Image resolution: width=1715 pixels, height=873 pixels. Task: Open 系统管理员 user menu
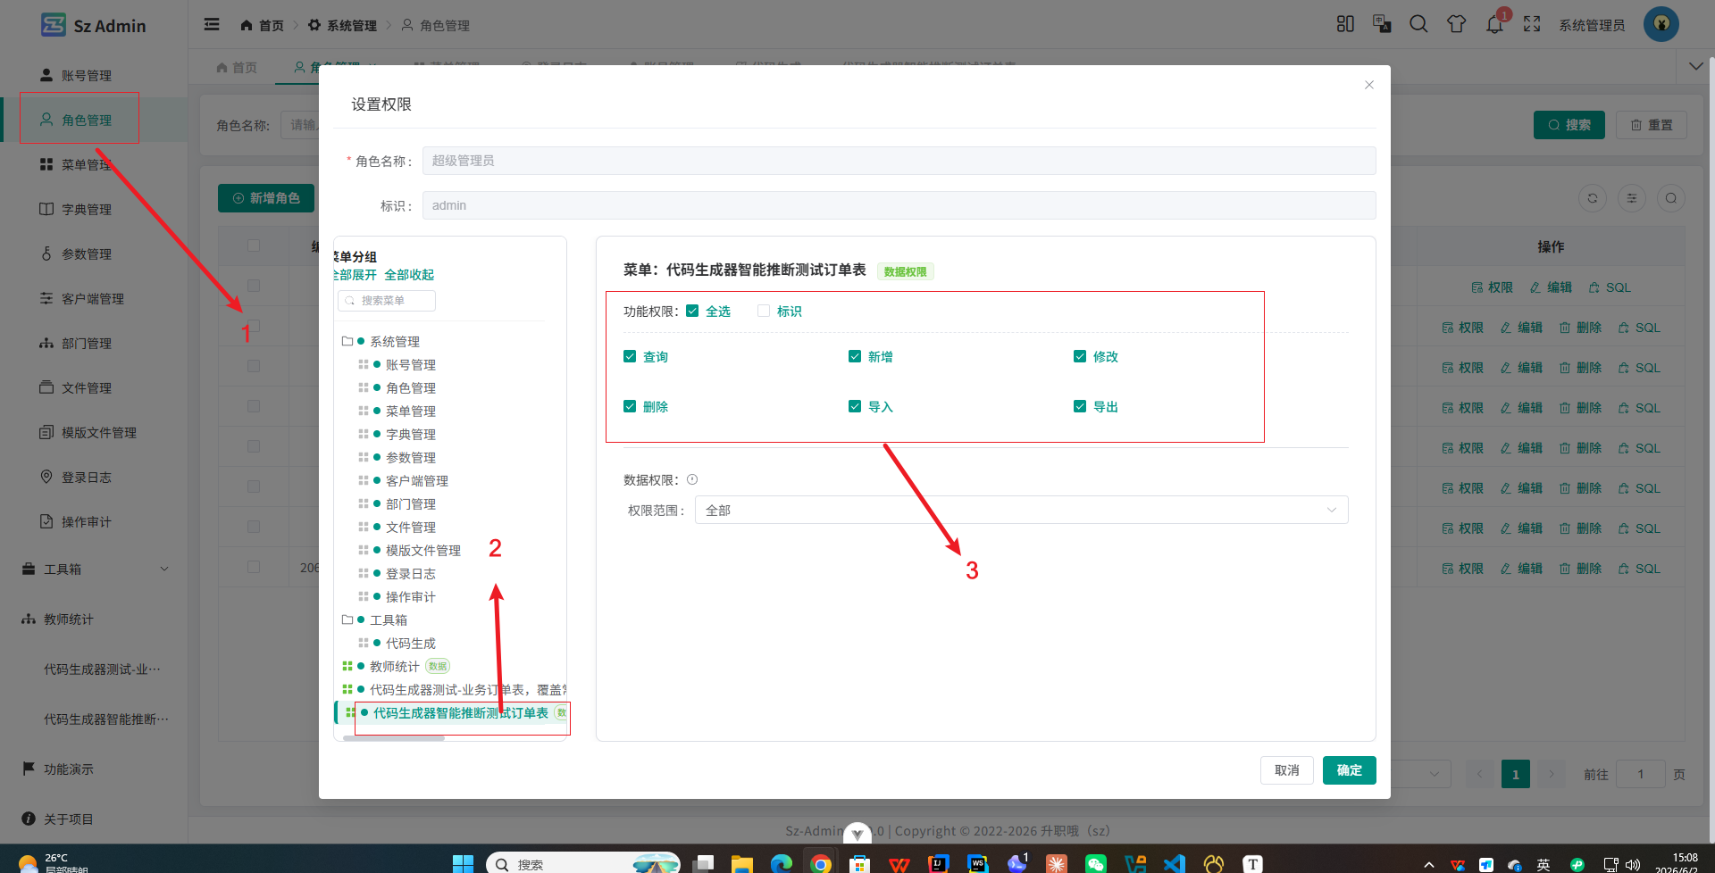tap(1592, 25)
